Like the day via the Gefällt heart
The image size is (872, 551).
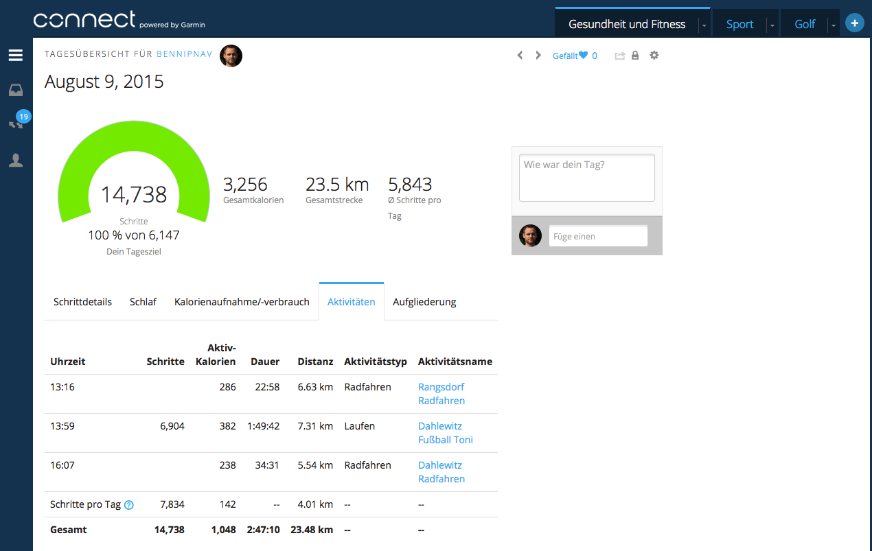583,56
